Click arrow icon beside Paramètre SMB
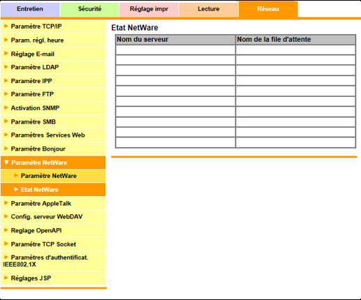 click(x=6, y=121)
